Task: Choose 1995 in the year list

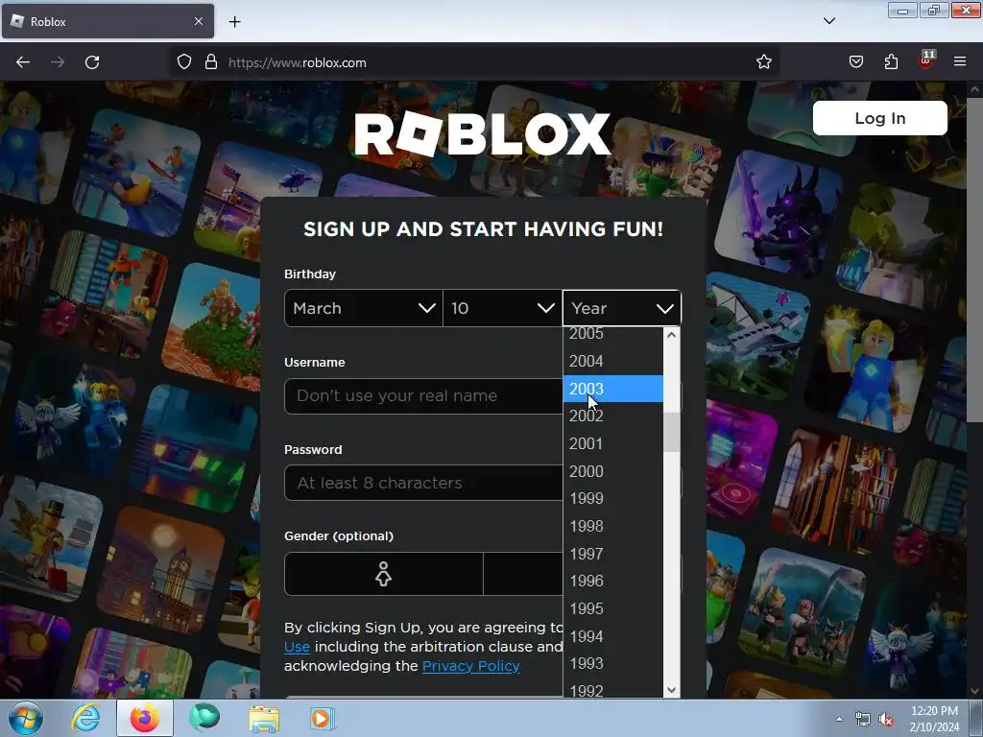Action: pos(613,608)
